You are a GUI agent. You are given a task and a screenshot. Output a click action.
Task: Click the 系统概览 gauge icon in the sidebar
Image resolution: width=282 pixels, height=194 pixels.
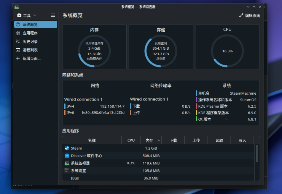click(18, 25)
